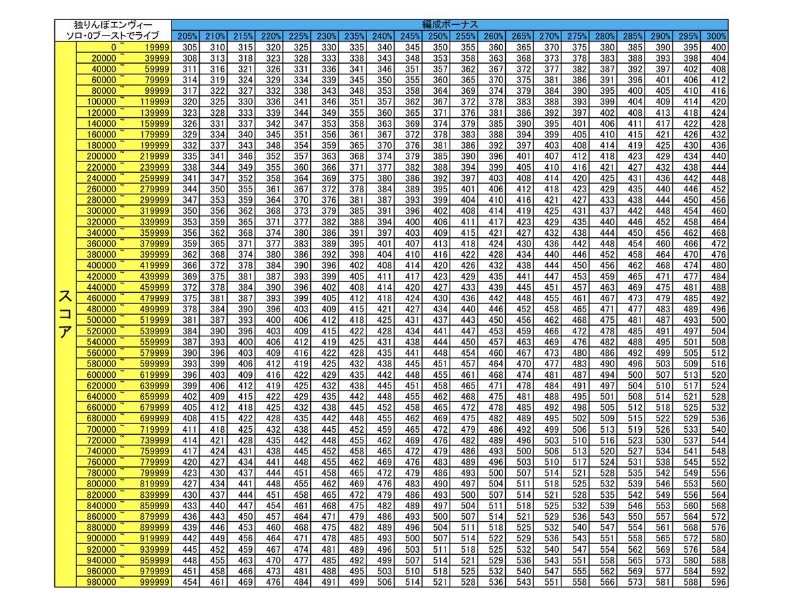
Task: Click the 500000 range-start cell
Action: 100,320
